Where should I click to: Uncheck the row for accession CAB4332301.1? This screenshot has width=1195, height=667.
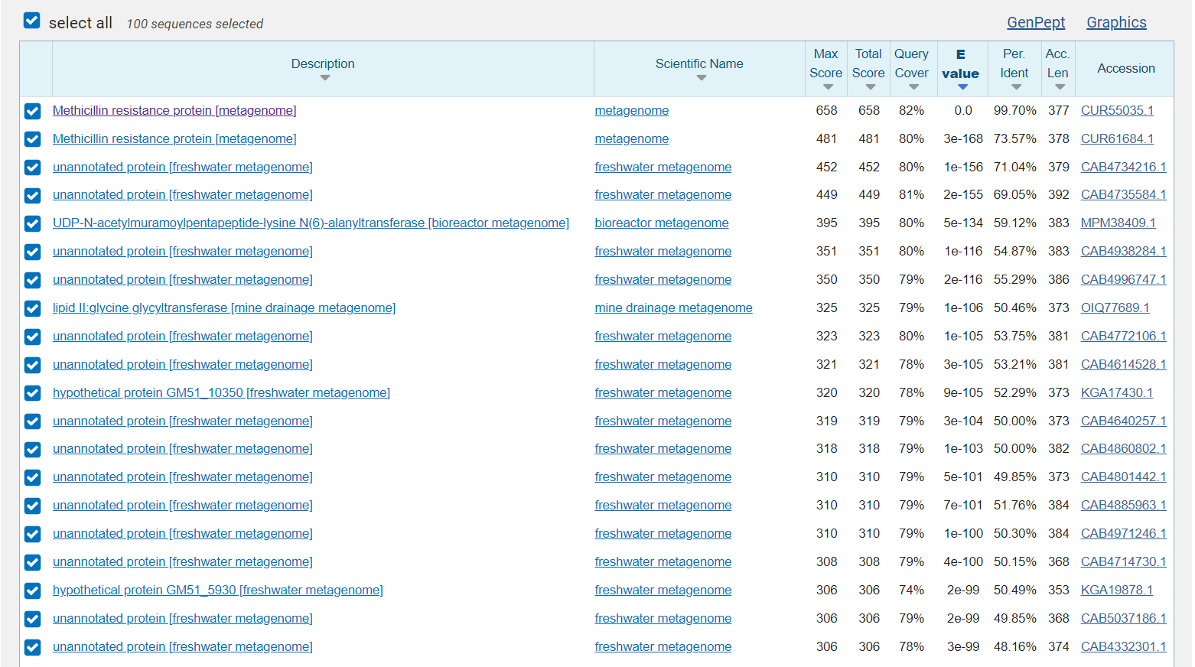pyautogui.click(x=32, y=647)
